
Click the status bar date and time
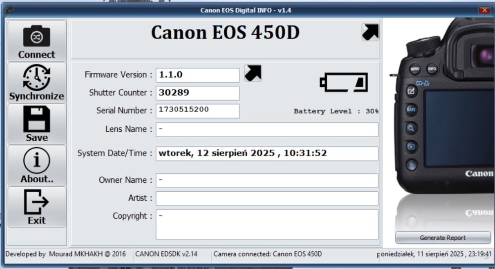[x=435, y=254]
